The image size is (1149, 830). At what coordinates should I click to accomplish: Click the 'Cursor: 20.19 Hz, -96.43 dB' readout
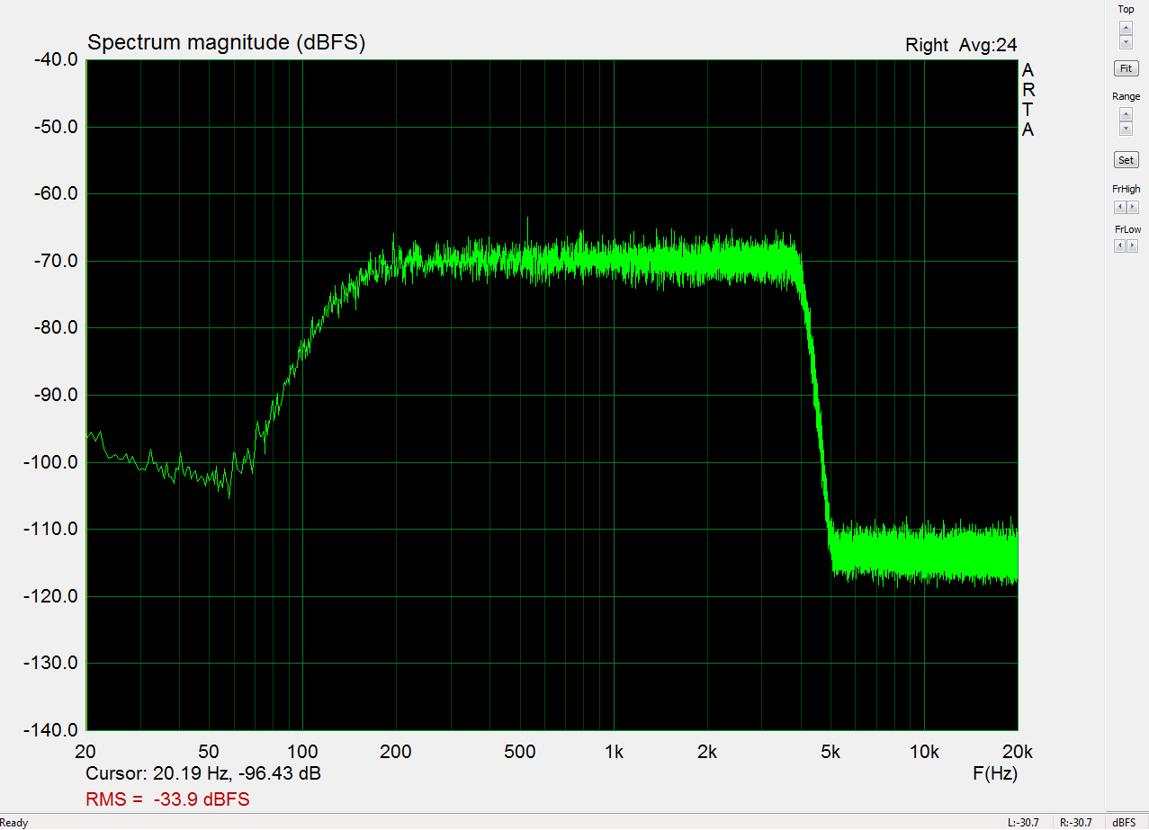203,773
